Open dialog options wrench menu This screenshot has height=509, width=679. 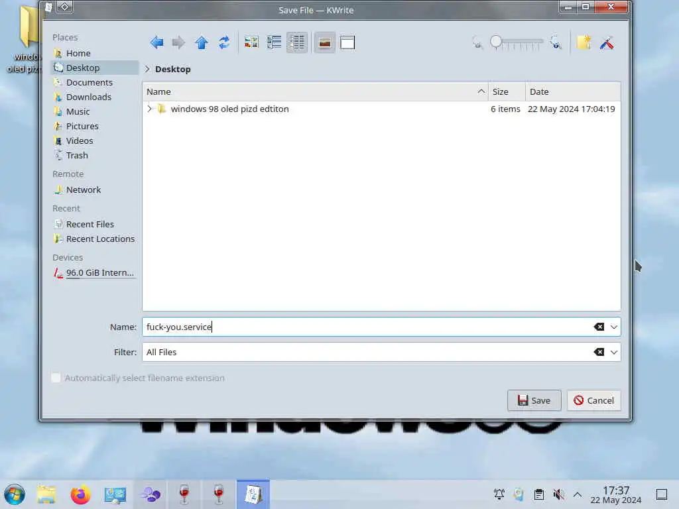pos(607,42)
